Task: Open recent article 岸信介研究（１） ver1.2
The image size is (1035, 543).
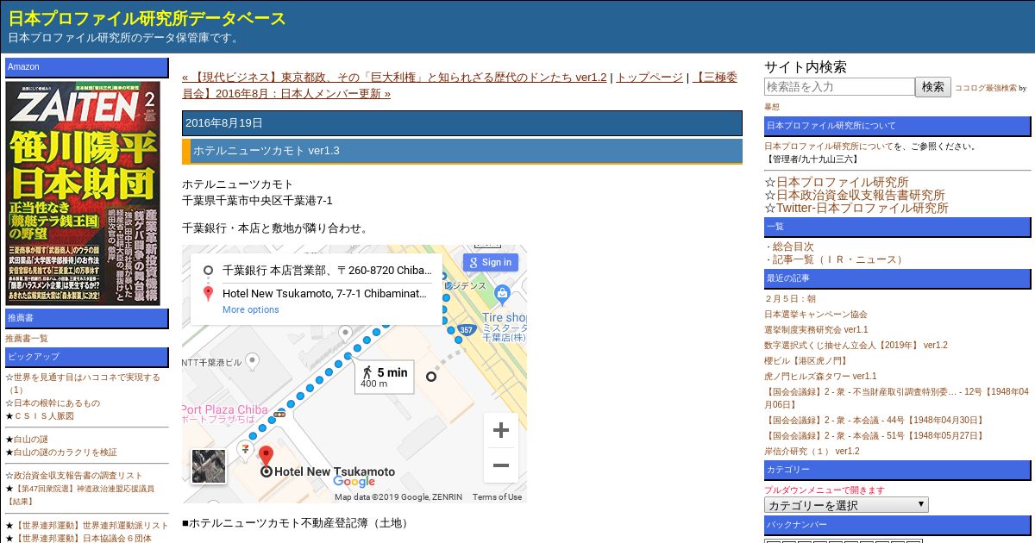Action: click(812, 452)
